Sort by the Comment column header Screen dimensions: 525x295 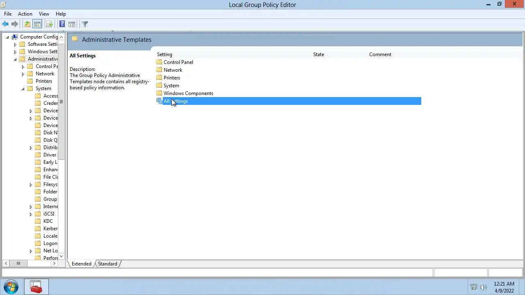pyautogui.click(x=380, y=54)
